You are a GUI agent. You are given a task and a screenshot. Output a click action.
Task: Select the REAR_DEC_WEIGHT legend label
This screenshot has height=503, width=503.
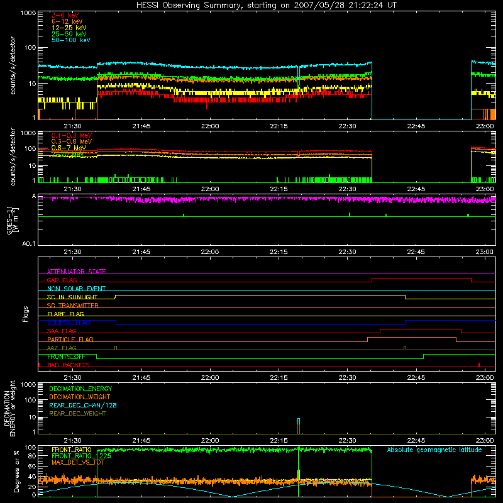(77, 414)
